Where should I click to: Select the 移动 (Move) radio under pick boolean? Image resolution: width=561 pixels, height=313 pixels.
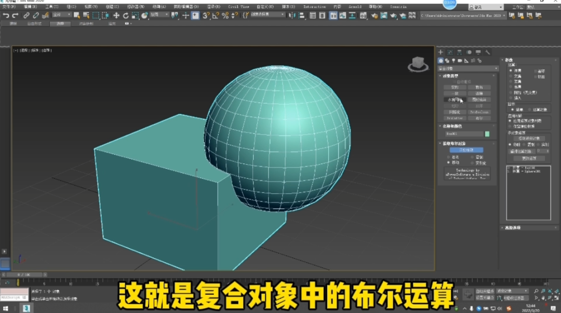448,163
